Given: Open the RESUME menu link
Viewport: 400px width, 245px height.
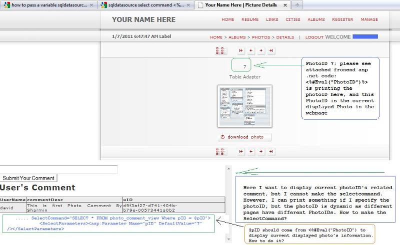Looking at the screenshot, I should pos(250,20).
